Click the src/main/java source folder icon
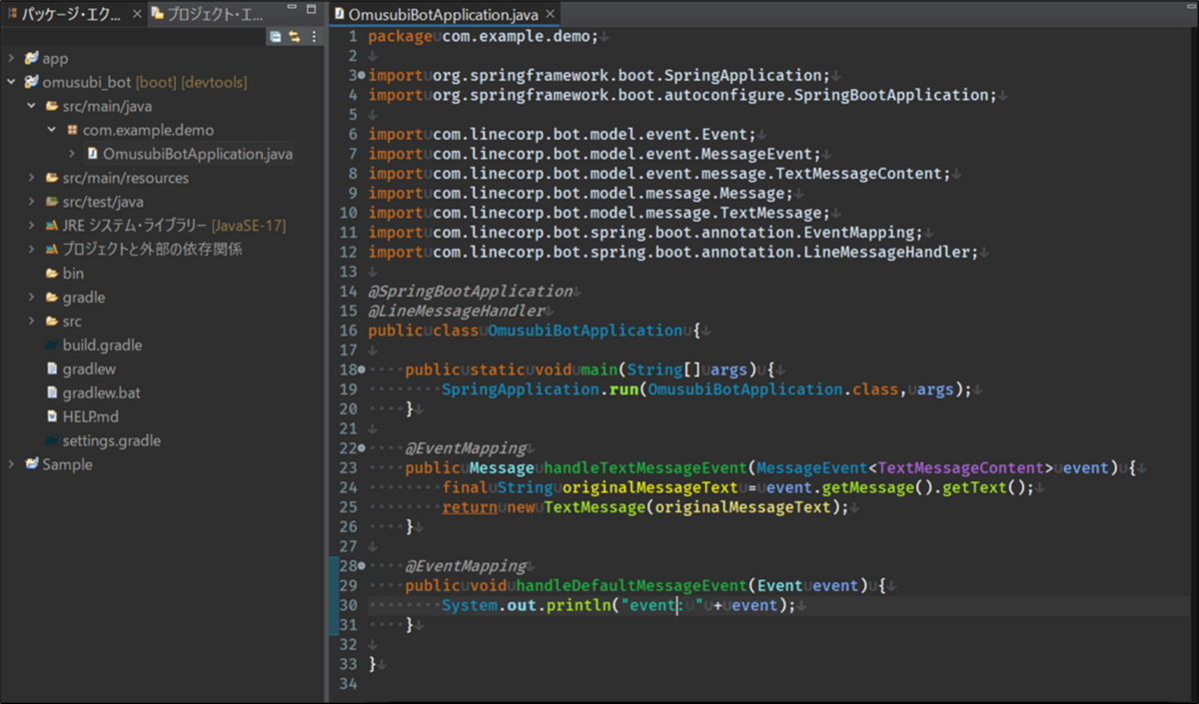1199x704 pixels. point(52,106)
